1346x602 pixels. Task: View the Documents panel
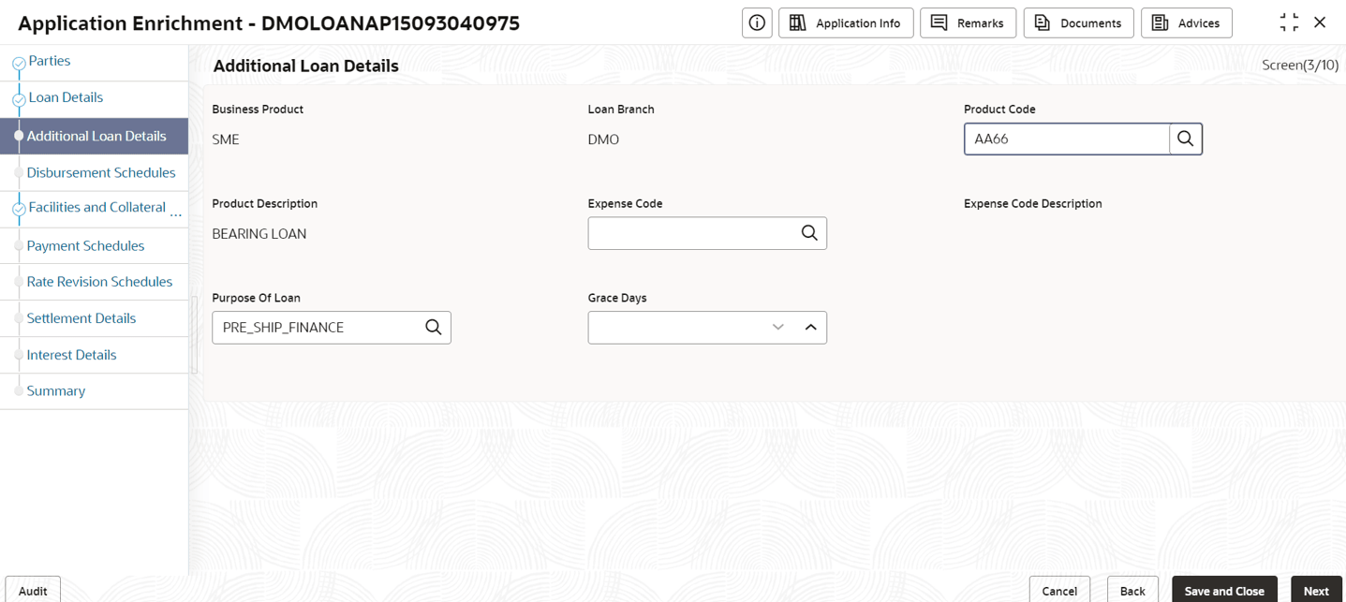point(1078,23)
